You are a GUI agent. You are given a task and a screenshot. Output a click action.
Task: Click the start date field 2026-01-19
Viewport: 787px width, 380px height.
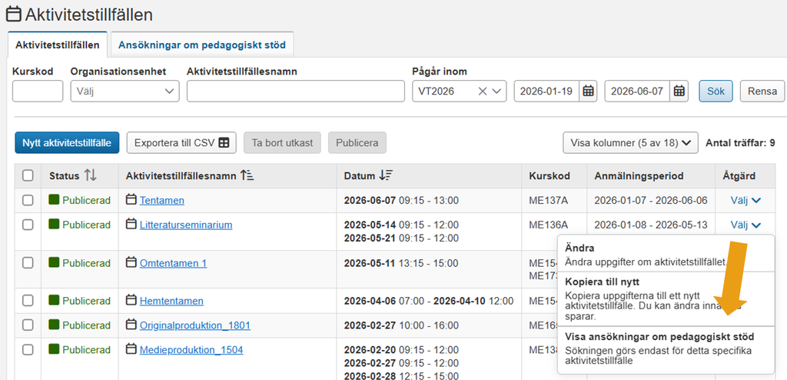point(546,91)
